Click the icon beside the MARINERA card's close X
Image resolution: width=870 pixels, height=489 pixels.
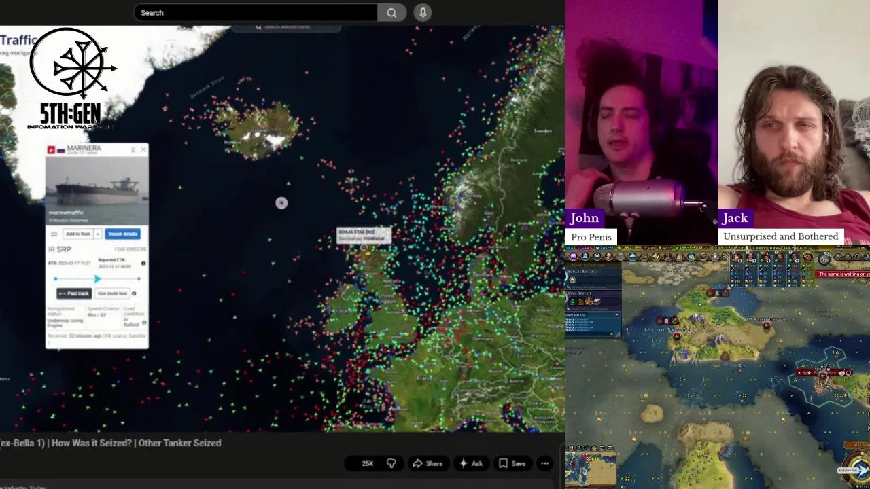133,149
